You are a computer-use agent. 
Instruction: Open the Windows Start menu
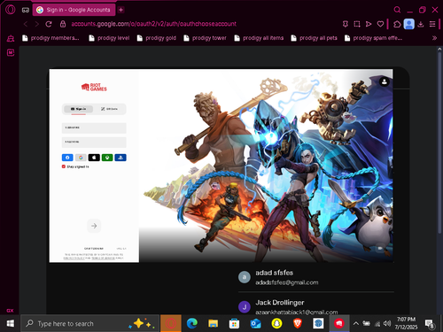[x=11, y=323]
